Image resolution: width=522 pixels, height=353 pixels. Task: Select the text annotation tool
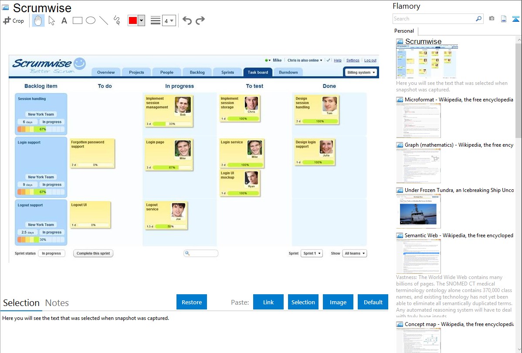(64, 20)
